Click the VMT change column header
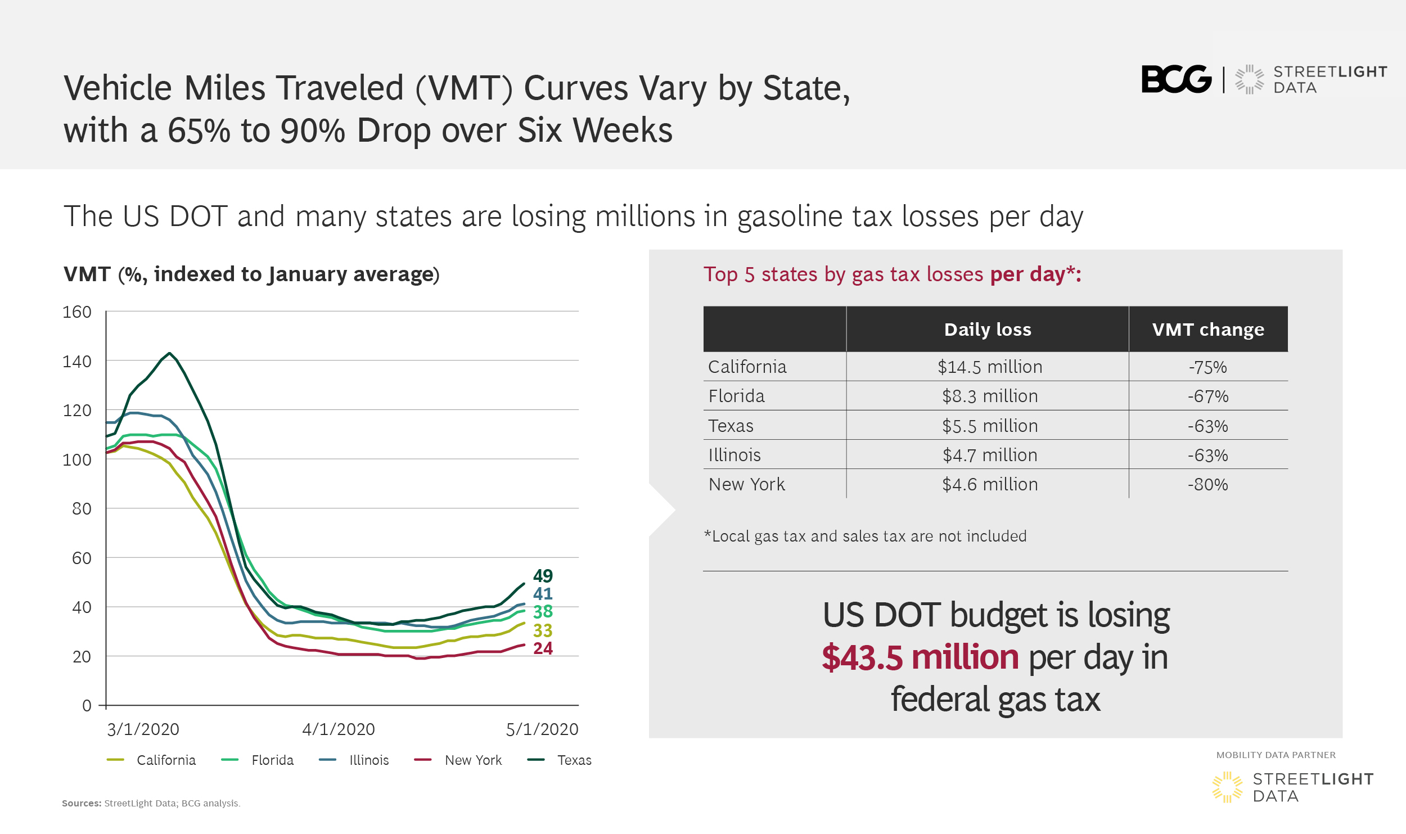 point(1208,329)
